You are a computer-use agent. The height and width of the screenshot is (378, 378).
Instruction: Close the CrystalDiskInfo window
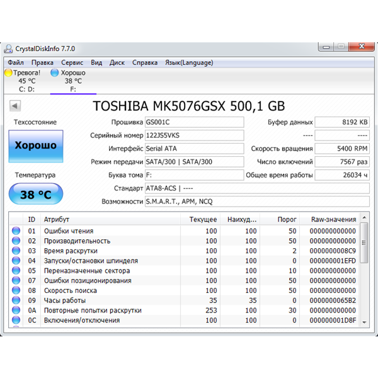click(x=362, y=47)
